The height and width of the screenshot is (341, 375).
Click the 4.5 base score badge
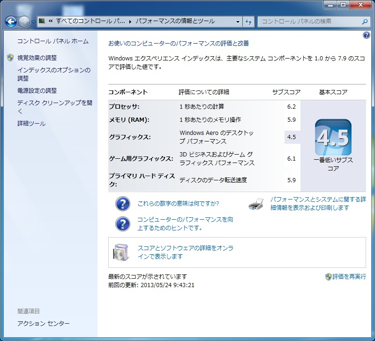333,137
